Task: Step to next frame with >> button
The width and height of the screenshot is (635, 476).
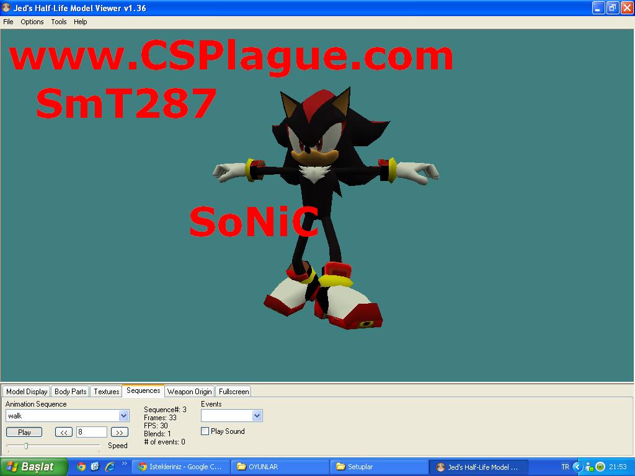Action: [x=120, y=433]
